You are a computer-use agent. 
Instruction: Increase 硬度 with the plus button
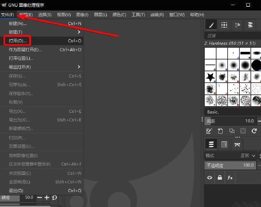point(47,198)
